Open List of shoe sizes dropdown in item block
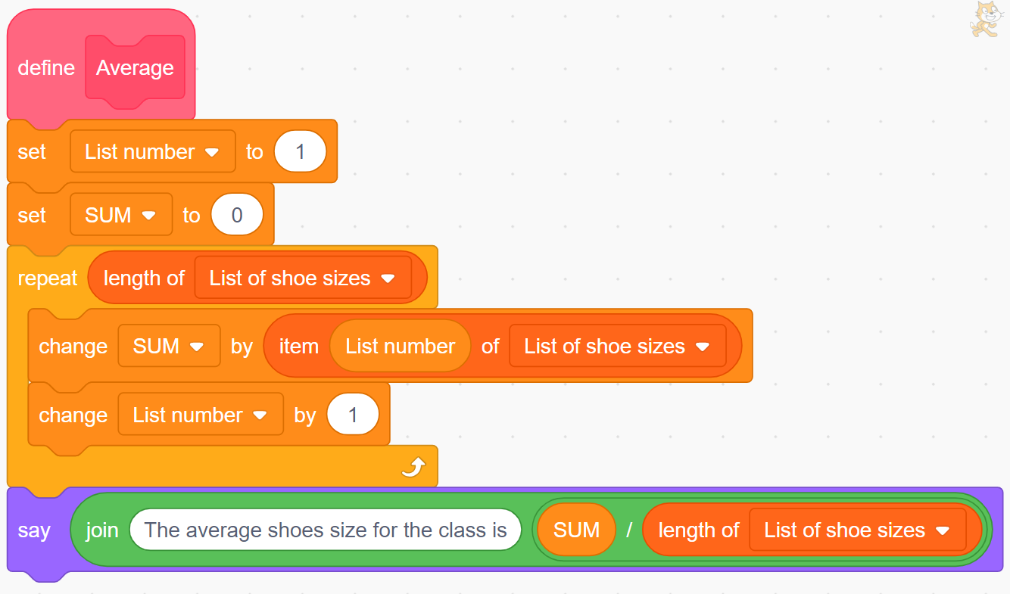Screen dimensions: 1010x594 703,347
